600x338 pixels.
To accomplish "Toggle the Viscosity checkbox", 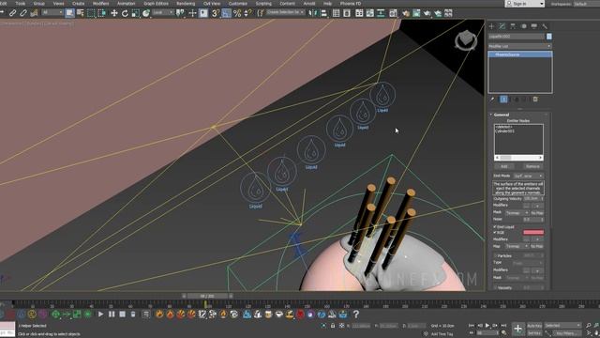I will pos(495,287).
